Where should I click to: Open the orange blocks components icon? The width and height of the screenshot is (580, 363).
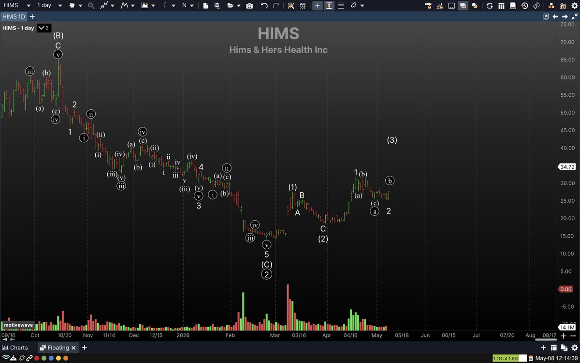coord(551,6)
